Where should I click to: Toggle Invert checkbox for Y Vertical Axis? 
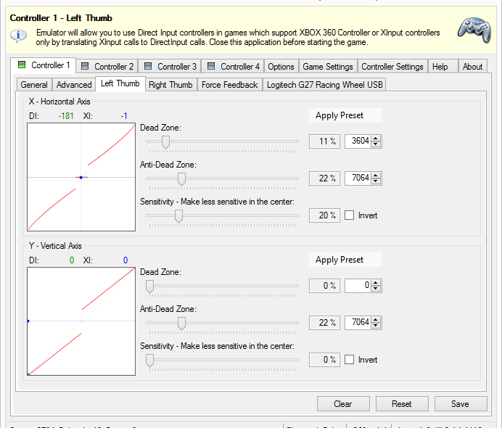click(x=349, y=360)
